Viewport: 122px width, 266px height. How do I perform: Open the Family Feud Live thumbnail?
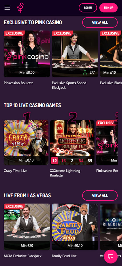75,227
